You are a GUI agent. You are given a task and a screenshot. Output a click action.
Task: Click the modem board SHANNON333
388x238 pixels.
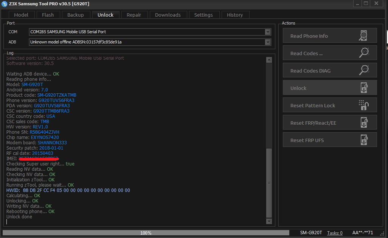point(52,142)
